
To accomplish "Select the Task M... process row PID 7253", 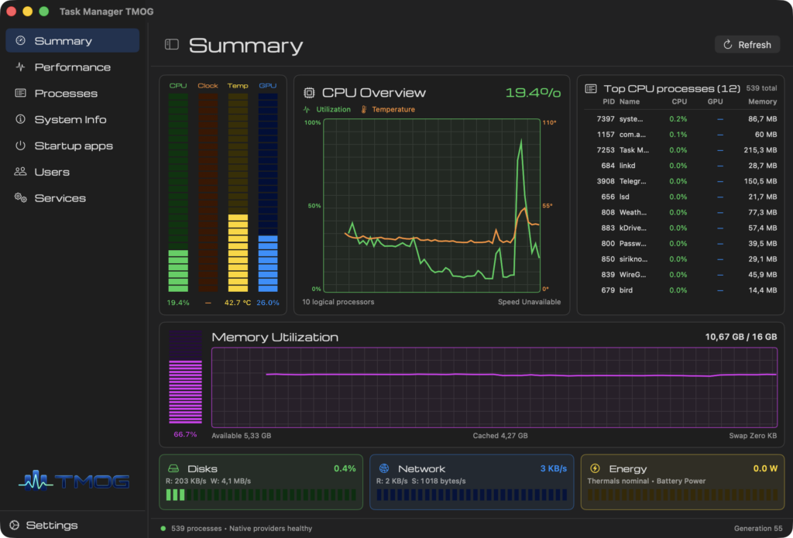I will pos(680,149).
